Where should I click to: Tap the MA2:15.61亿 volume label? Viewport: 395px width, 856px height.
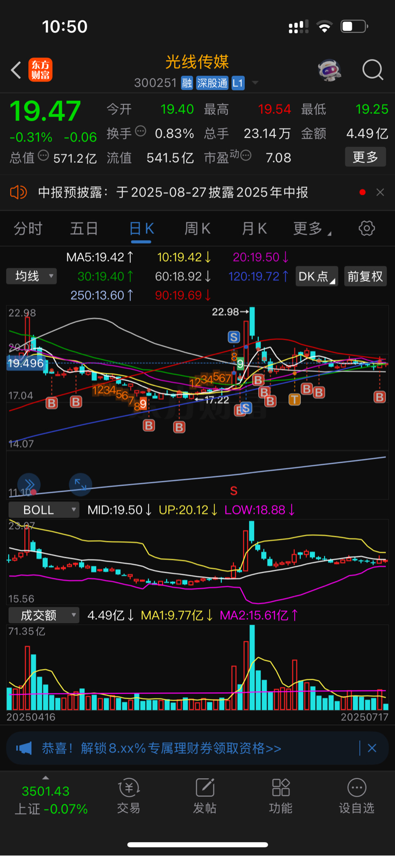tap(259, 615)
